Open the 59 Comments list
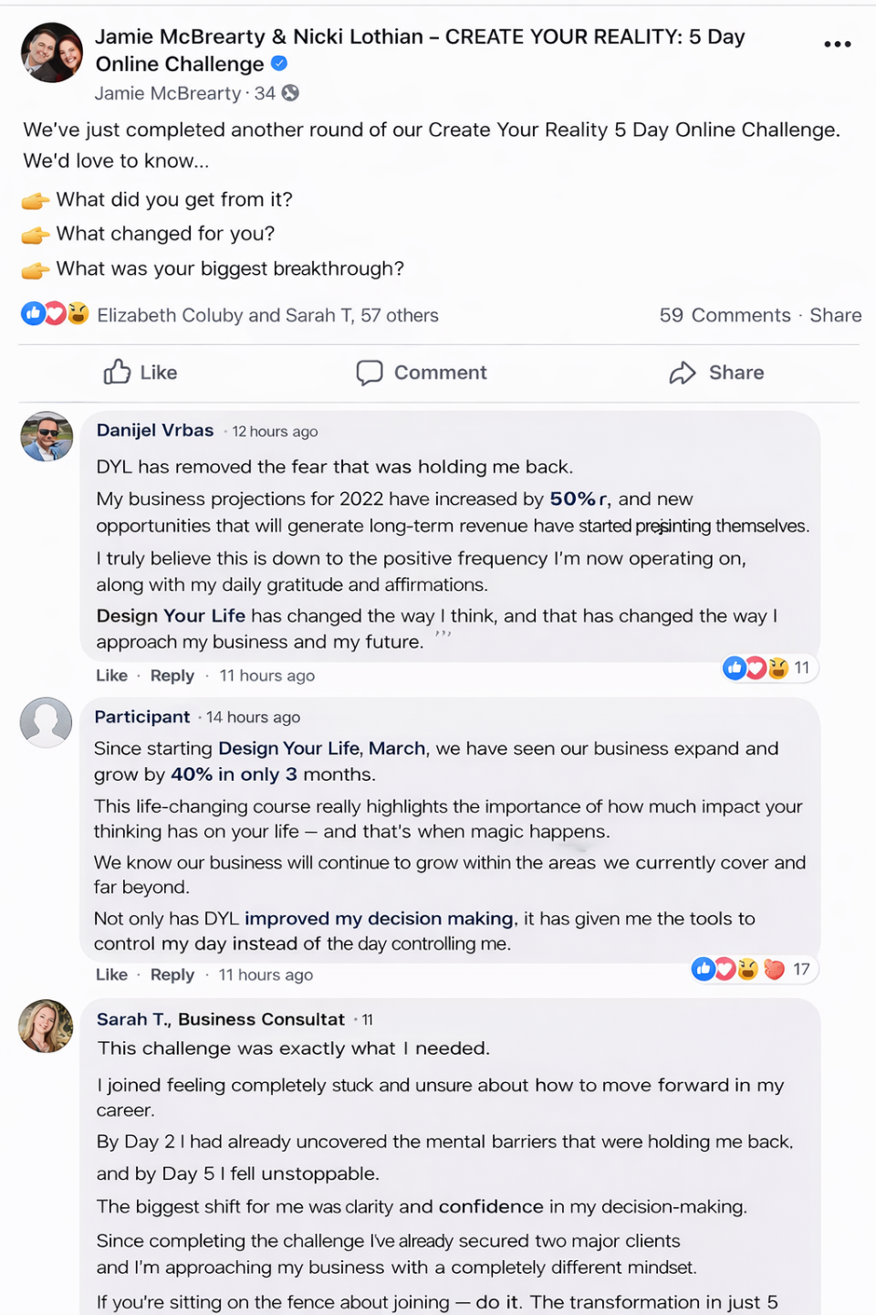 [x=725, y=315]
